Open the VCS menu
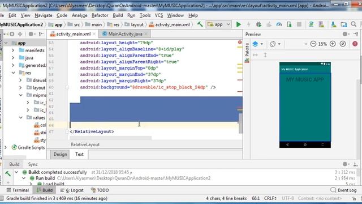 click(159, 15)
